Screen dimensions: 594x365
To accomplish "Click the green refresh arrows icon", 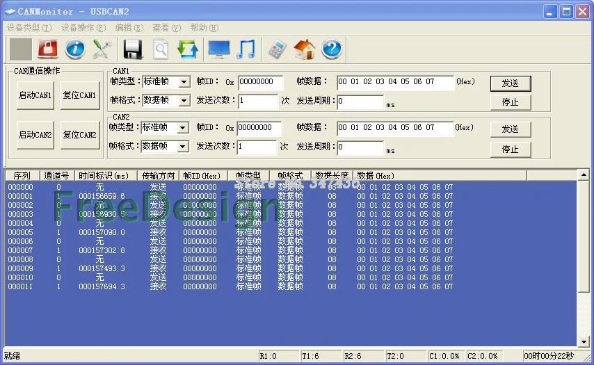I will [x=188, y=49].
